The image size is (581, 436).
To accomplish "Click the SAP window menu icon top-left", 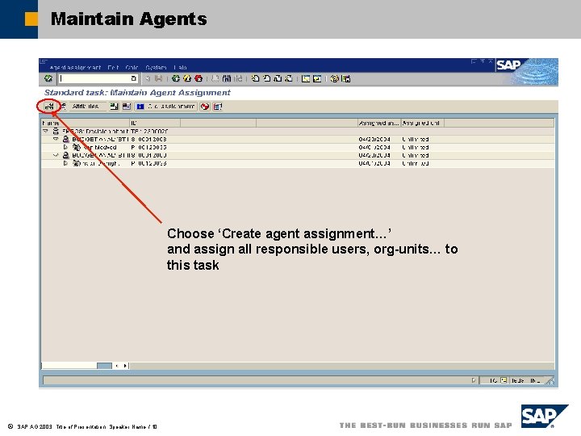I will click(x=44, y=61).
